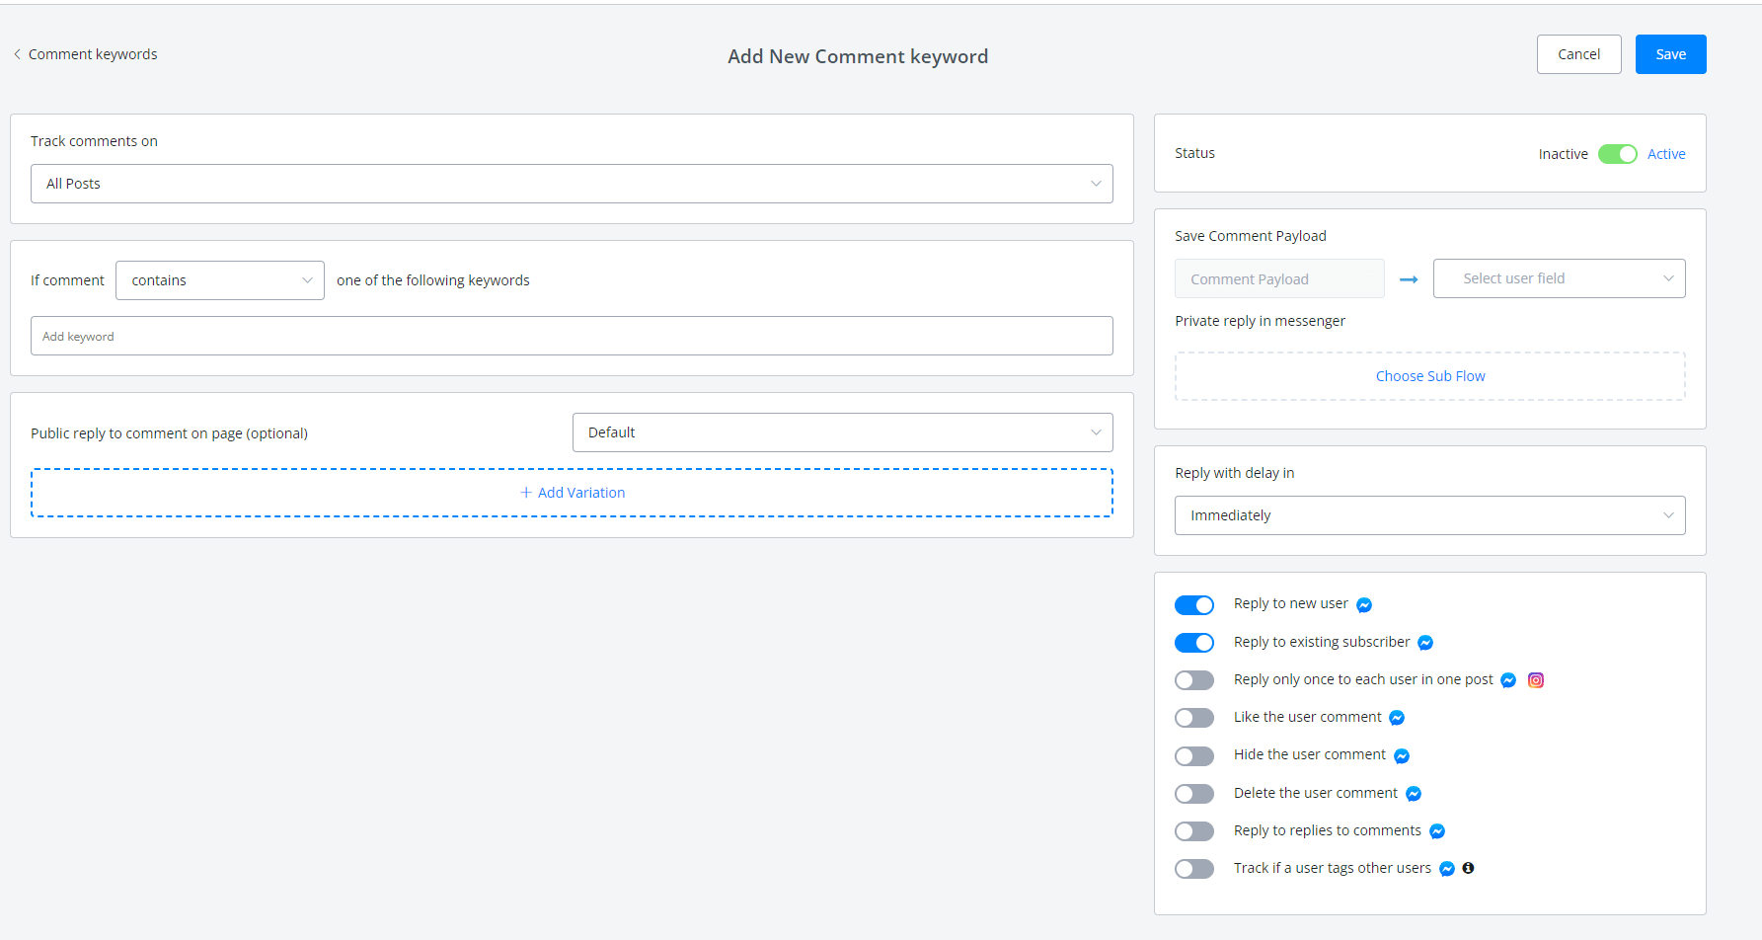
Task: Enable Delete the user comment switch
Action: pos(1194,794)
